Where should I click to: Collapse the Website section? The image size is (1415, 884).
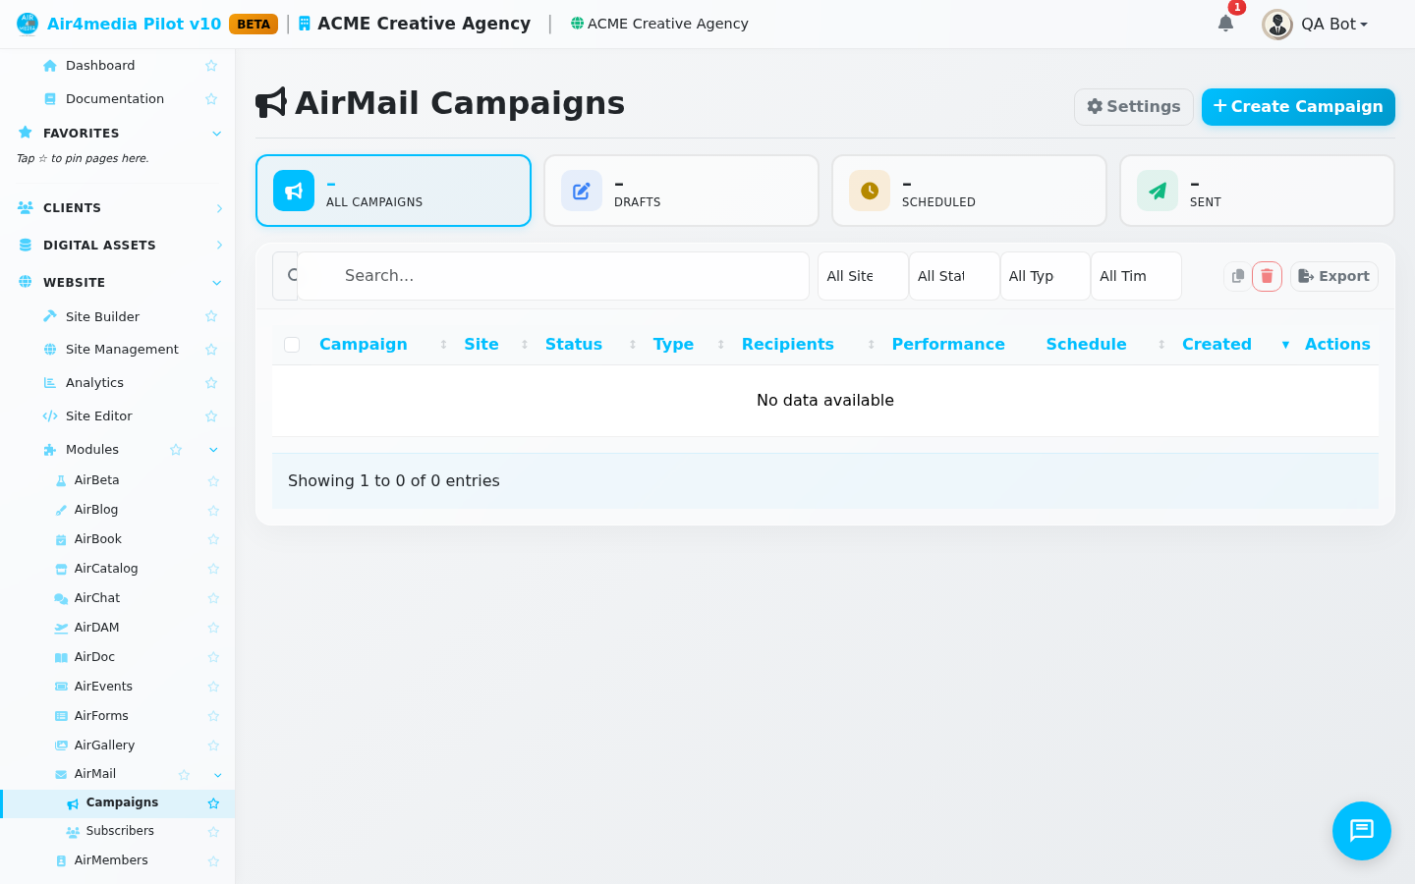coord(217,283)
